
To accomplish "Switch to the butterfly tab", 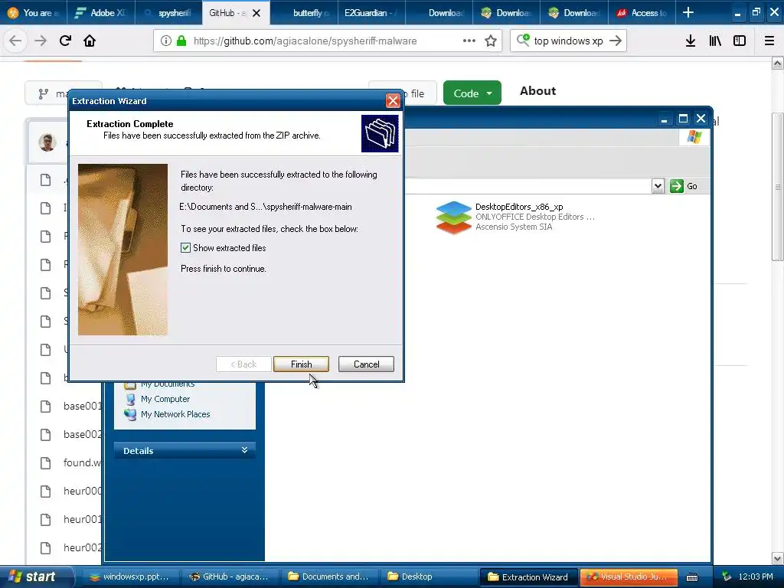I will pyautogui.click(x=304, y=13).
